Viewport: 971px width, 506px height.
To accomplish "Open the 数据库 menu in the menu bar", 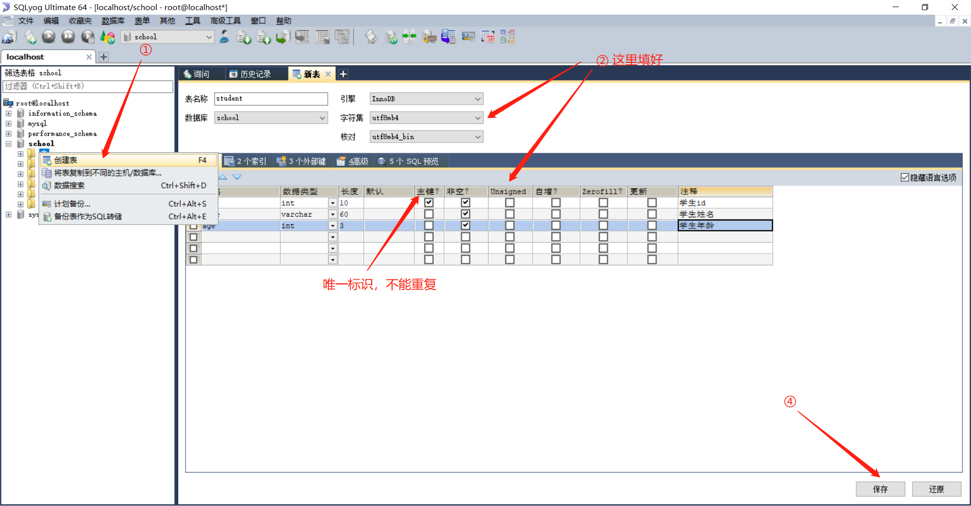I will (x=113, y=21).
